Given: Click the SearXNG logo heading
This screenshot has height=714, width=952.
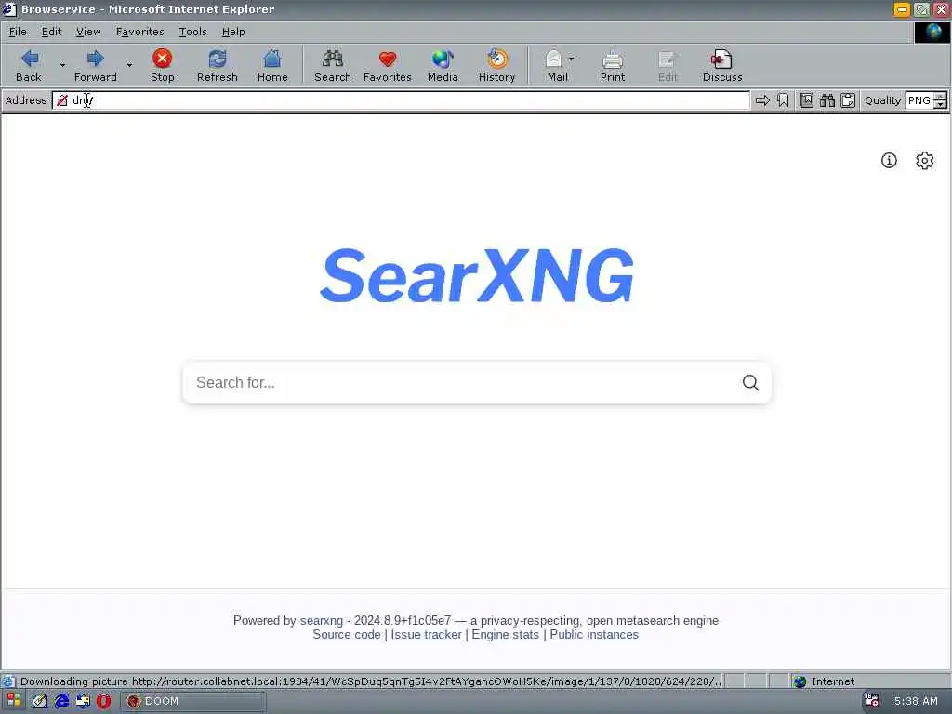Looking at the screenshot, I should tap(477, 276).
